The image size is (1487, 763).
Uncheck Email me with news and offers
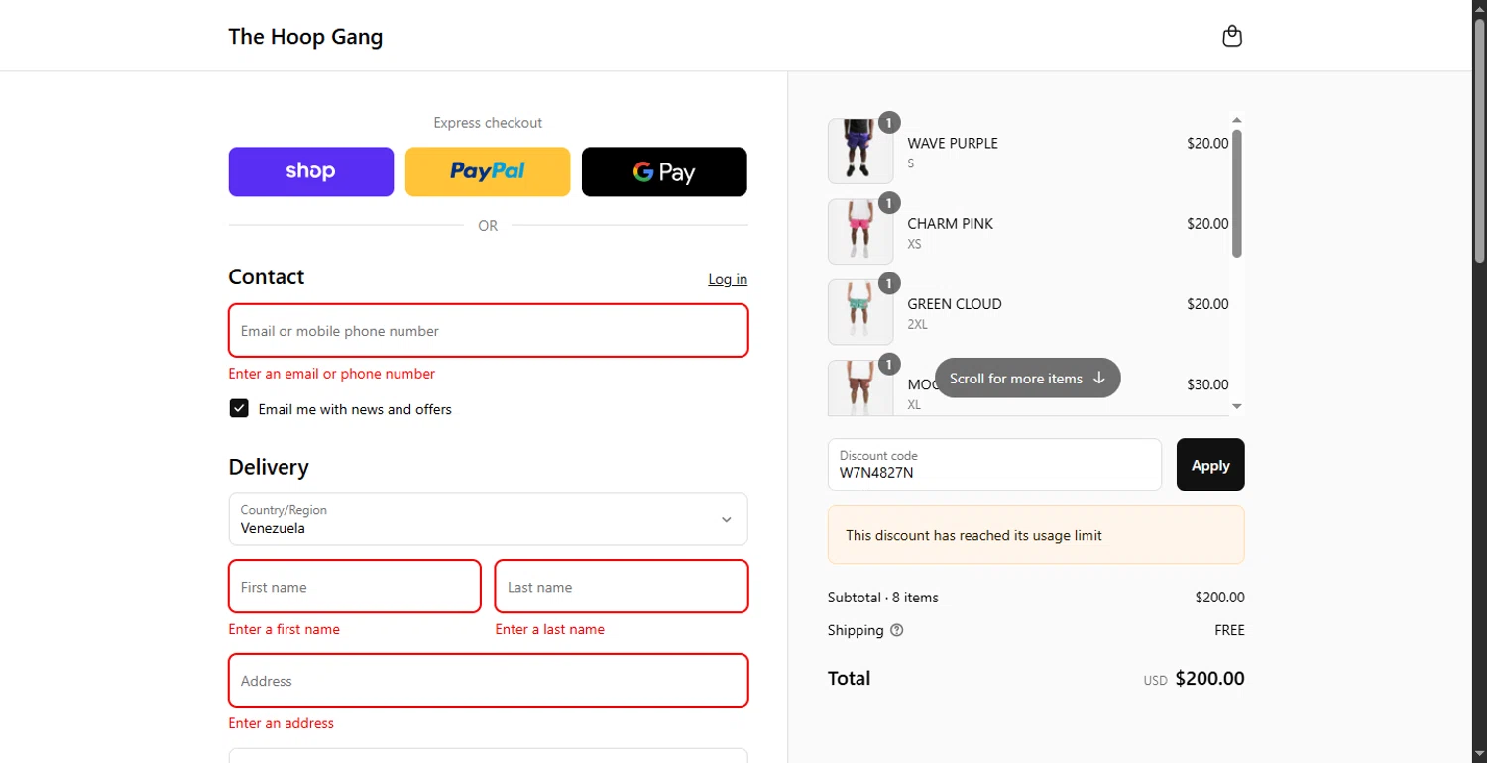[x=239, y=408]
